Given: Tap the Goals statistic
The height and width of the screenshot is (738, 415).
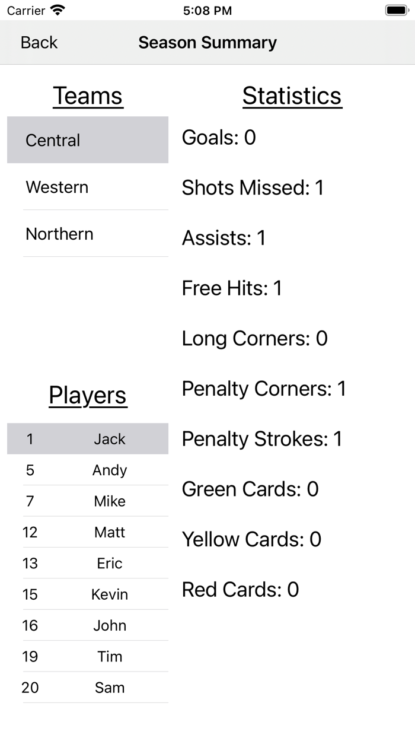Looking at the screenshot, I should pyautogui.click(x=219, y=138).
